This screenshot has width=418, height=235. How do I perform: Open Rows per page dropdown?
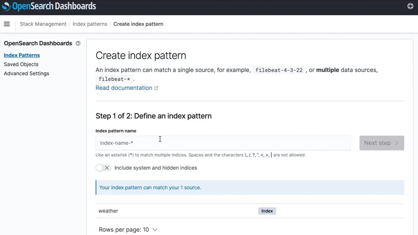[x=128, y=230]
